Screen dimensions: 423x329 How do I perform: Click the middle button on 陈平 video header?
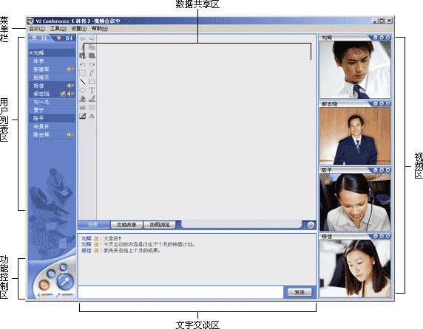(382, 170)
